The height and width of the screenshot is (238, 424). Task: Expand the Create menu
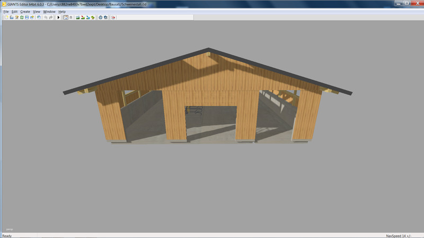(25, 11)
